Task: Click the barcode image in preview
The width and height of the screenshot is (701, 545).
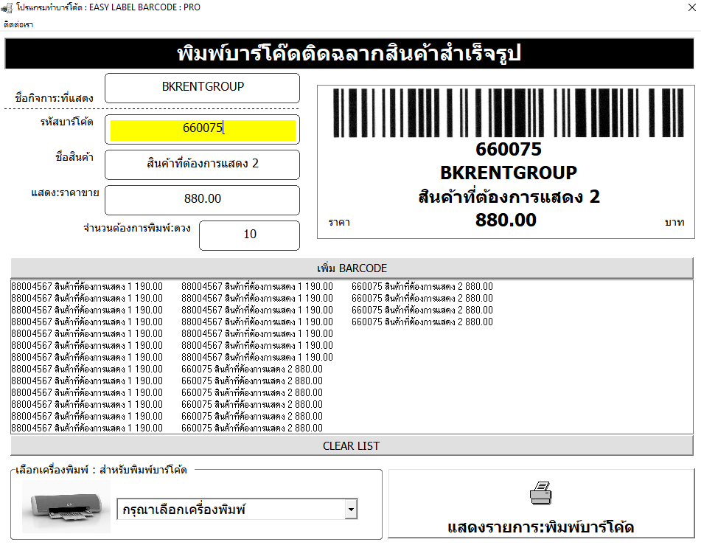Action: tap(509, 113)
